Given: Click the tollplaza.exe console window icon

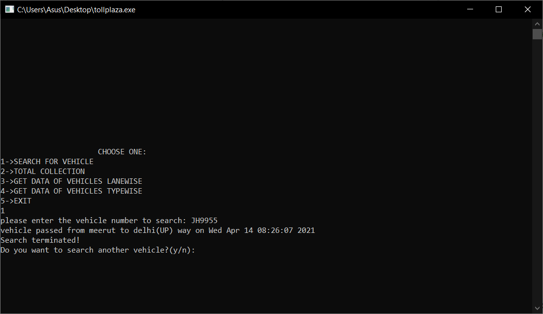Looking at the screenshot, I should tap(9, 9).
